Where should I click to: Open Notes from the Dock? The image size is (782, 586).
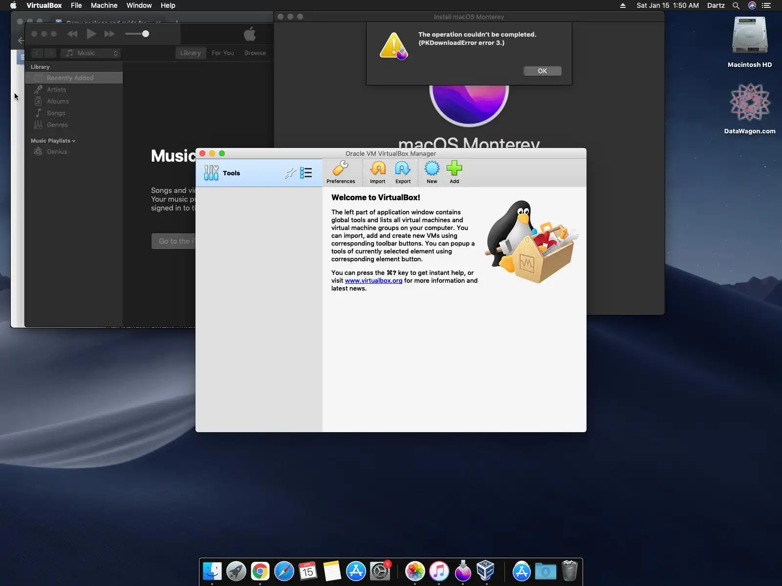[x=332, y=571]
